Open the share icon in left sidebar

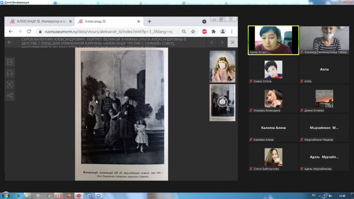click(x=10, y=96)
